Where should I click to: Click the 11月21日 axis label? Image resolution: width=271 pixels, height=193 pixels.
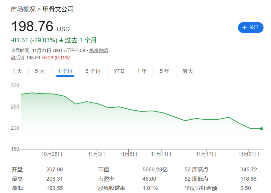(249, 154)
